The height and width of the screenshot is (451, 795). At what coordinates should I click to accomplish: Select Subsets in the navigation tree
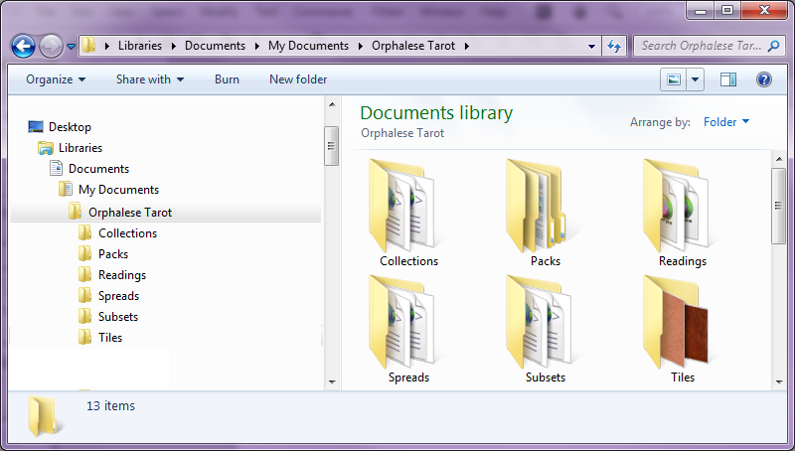pyautogui.click(x=108, y=317)
